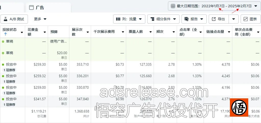Click the A/B 测试 flask icon
Viewport: 261px width, 123px height.
click(6, 19)
